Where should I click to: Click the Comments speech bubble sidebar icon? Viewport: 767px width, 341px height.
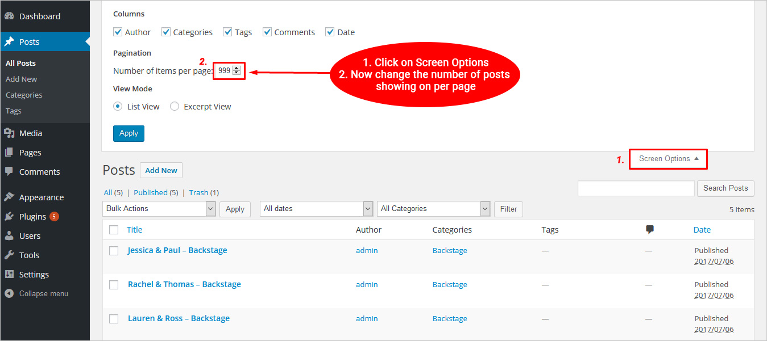tap(9, 171)
